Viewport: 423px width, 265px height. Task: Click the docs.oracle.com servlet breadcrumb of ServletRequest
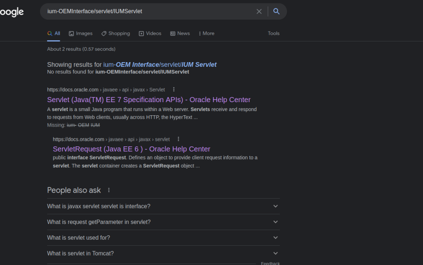111,139
